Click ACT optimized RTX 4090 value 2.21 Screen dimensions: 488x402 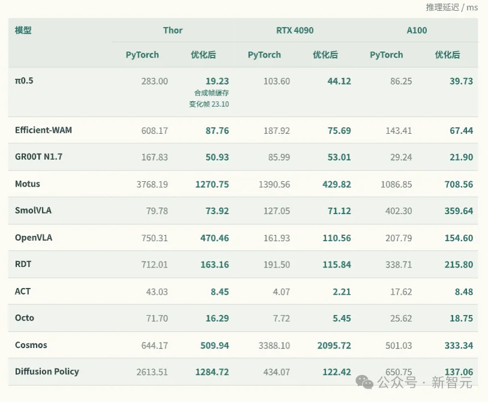tap(342, 292)
